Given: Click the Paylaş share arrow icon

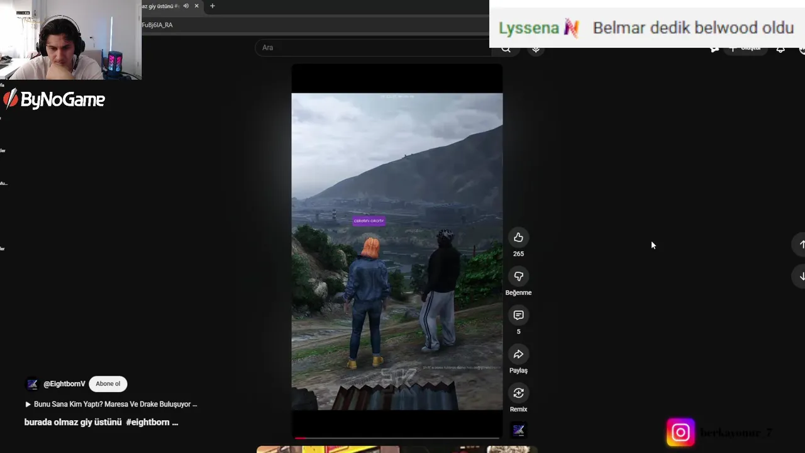Looking at the screenshot, I should point(518,354).
